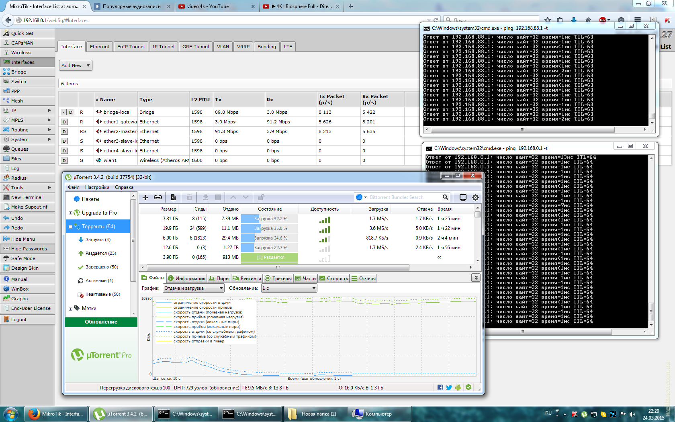Viewport: 675px width, 422px height.
Task: Click the move up queue arrow icon
Action: [x=233, y=197]
